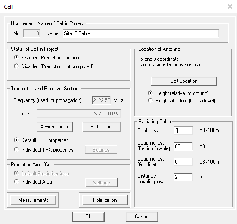
Task: Click the Assign Carrier button
Action: pos(54,127)
